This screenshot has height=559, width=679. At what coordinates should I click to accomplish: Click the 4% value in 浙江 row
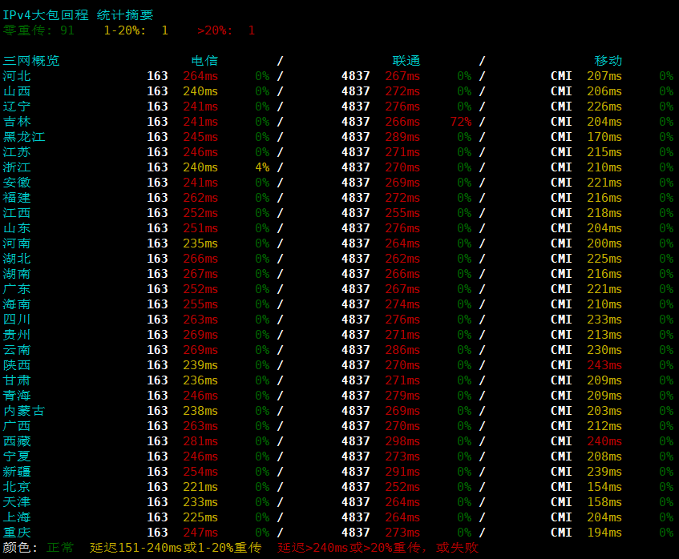(x=262, y=167)
